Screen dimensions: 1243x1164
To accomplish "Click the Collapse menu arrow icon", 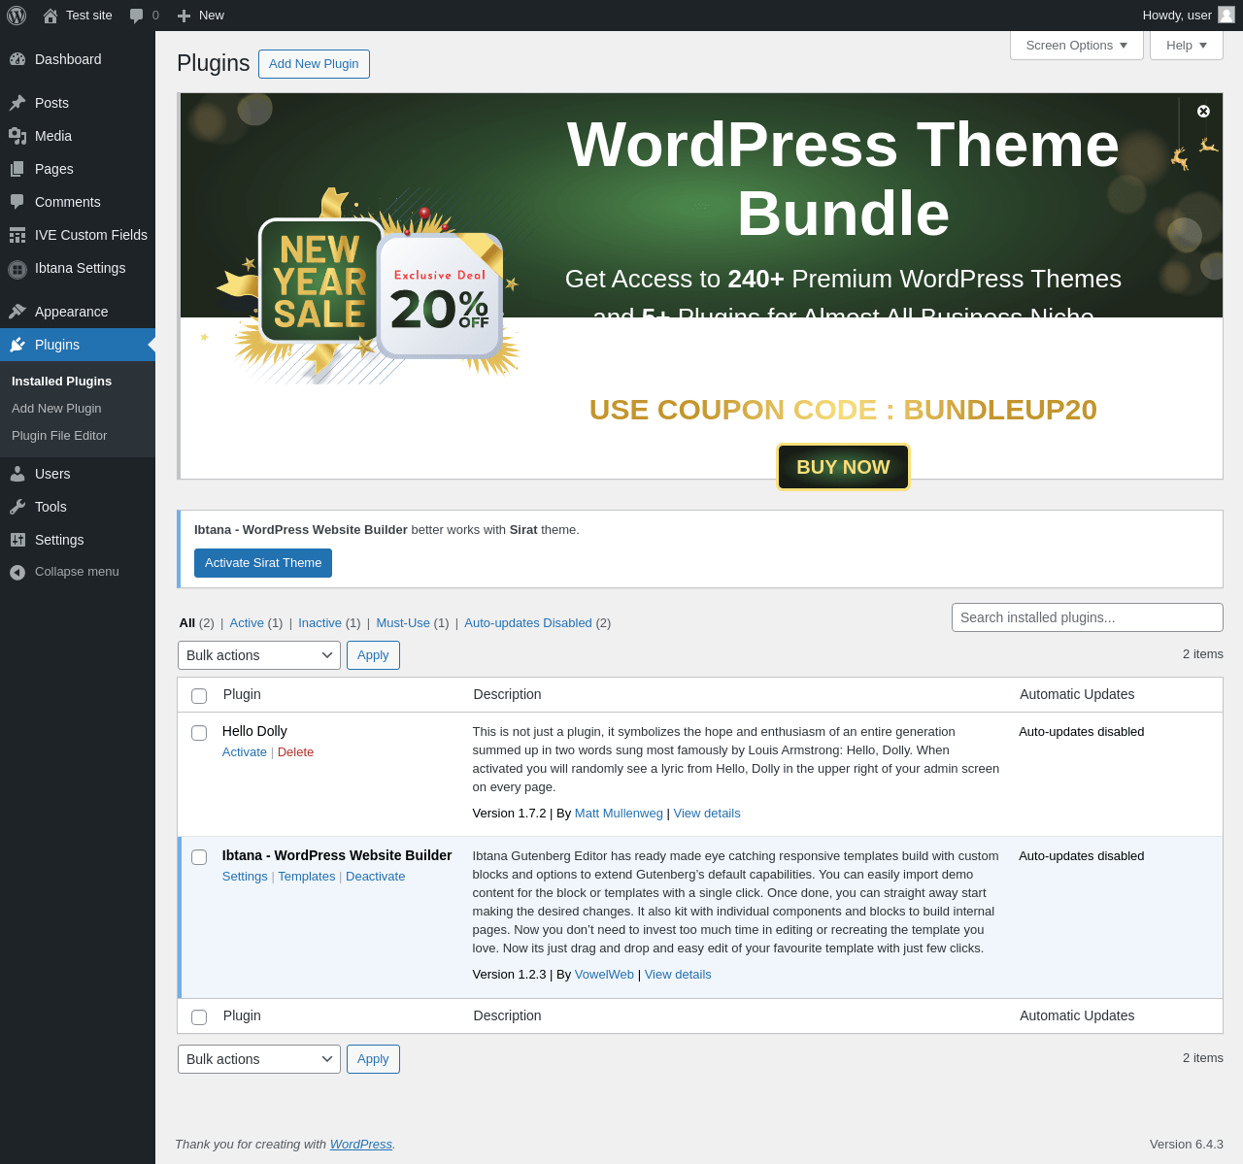I will pos(17,572).
